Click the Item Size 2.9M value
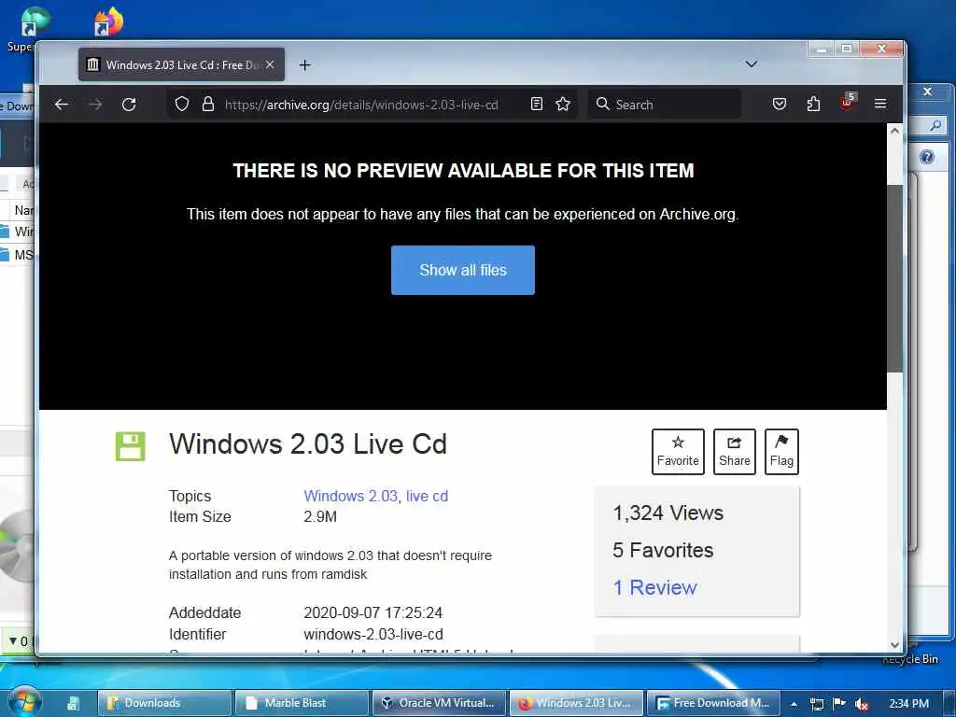 (320, 517)
